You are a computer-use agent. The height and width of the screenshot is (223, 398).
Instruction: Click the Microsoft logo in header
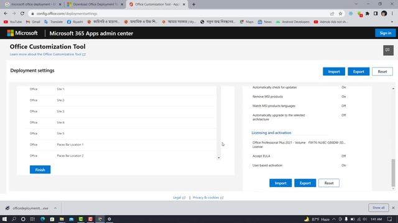22,33
